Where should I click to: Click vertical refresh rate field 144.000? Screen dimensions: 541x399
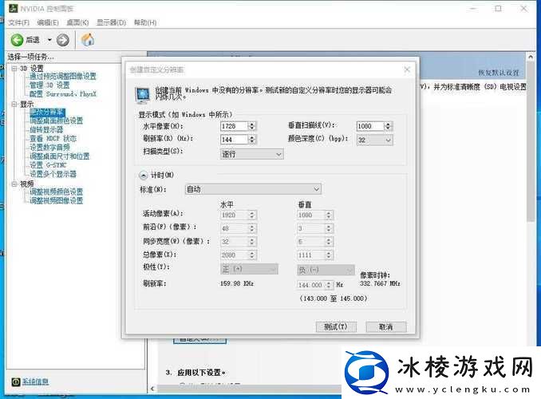(x=311, y=285)
